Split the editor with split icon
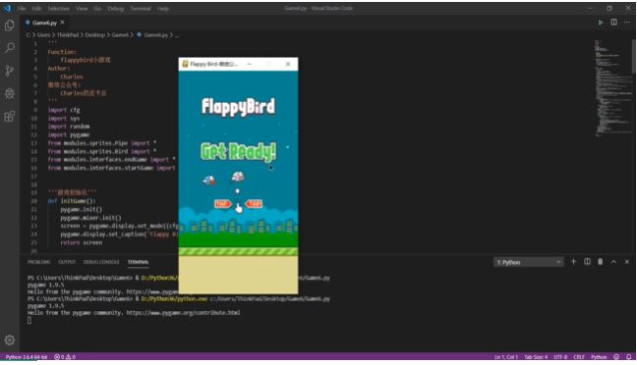Screen dimensions: 637x365 613,23
